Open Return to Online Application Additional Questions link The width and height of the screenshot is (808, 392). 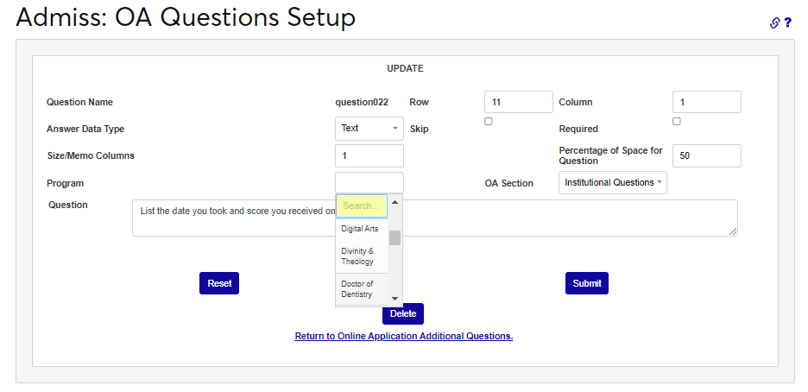coord(404,337)
